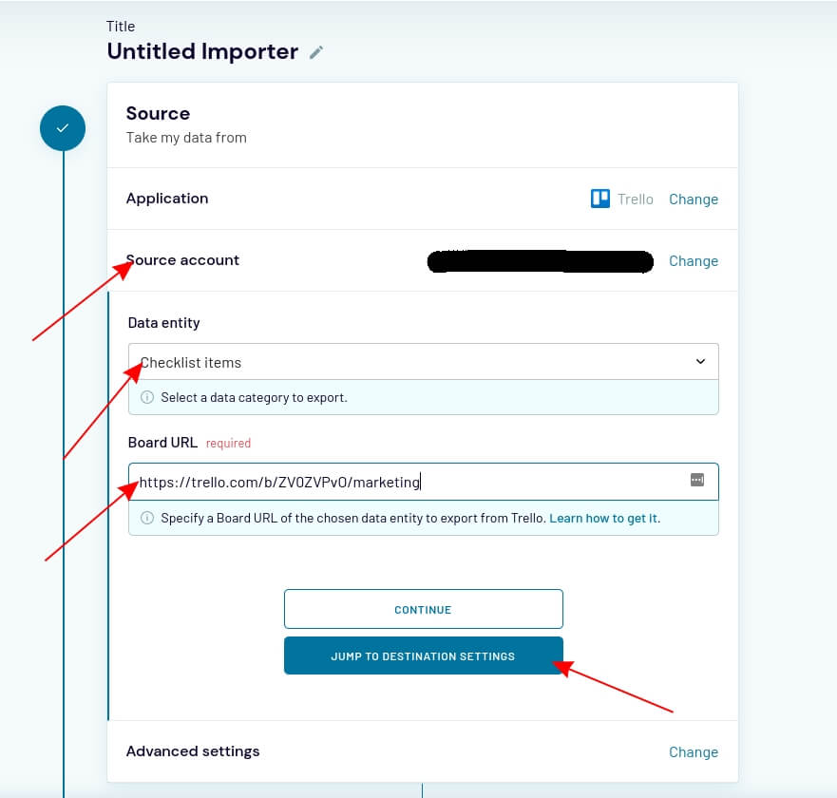Image resolution: width=837 pixels, height=798 pixels.
Task: Click the pencil icon to edit the title
Action: pos(316,53)
